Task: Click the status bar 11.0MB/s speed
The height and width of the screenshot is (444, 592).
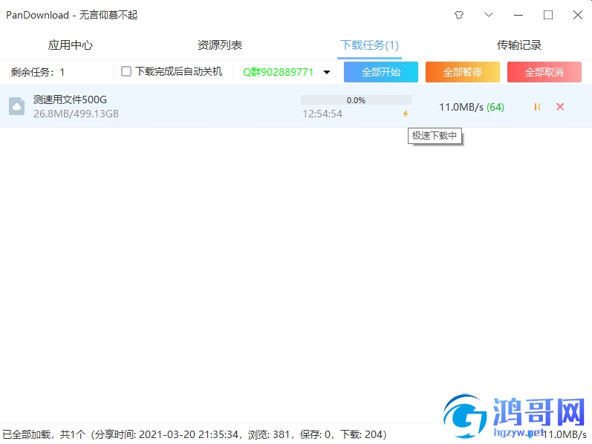Action: pos(565,434)
